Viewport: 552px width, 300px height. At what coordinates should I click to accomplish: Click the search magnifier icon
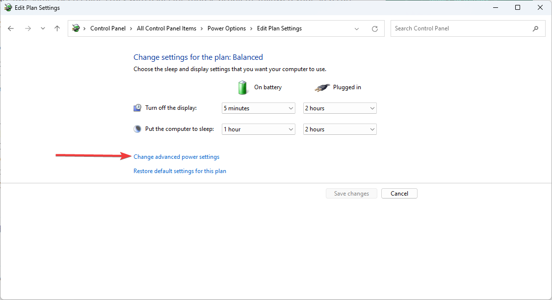tap(535, 28)
